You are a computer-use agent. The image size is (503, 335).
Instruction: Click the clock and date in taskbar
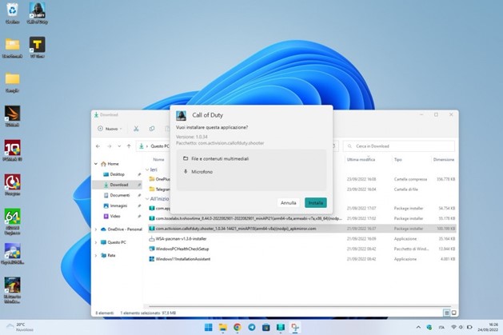pos(488,327)
